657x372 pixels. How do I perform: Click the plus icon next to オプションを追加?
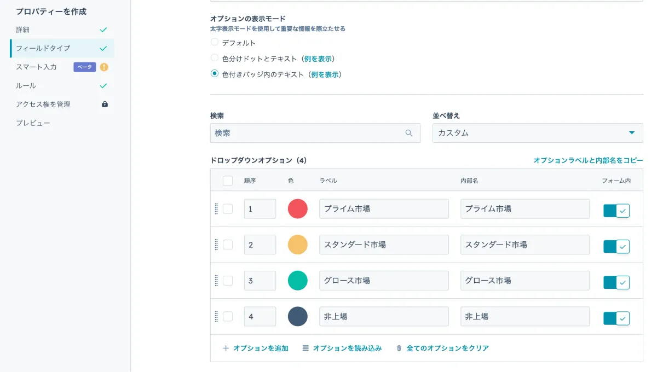[226, 348]
